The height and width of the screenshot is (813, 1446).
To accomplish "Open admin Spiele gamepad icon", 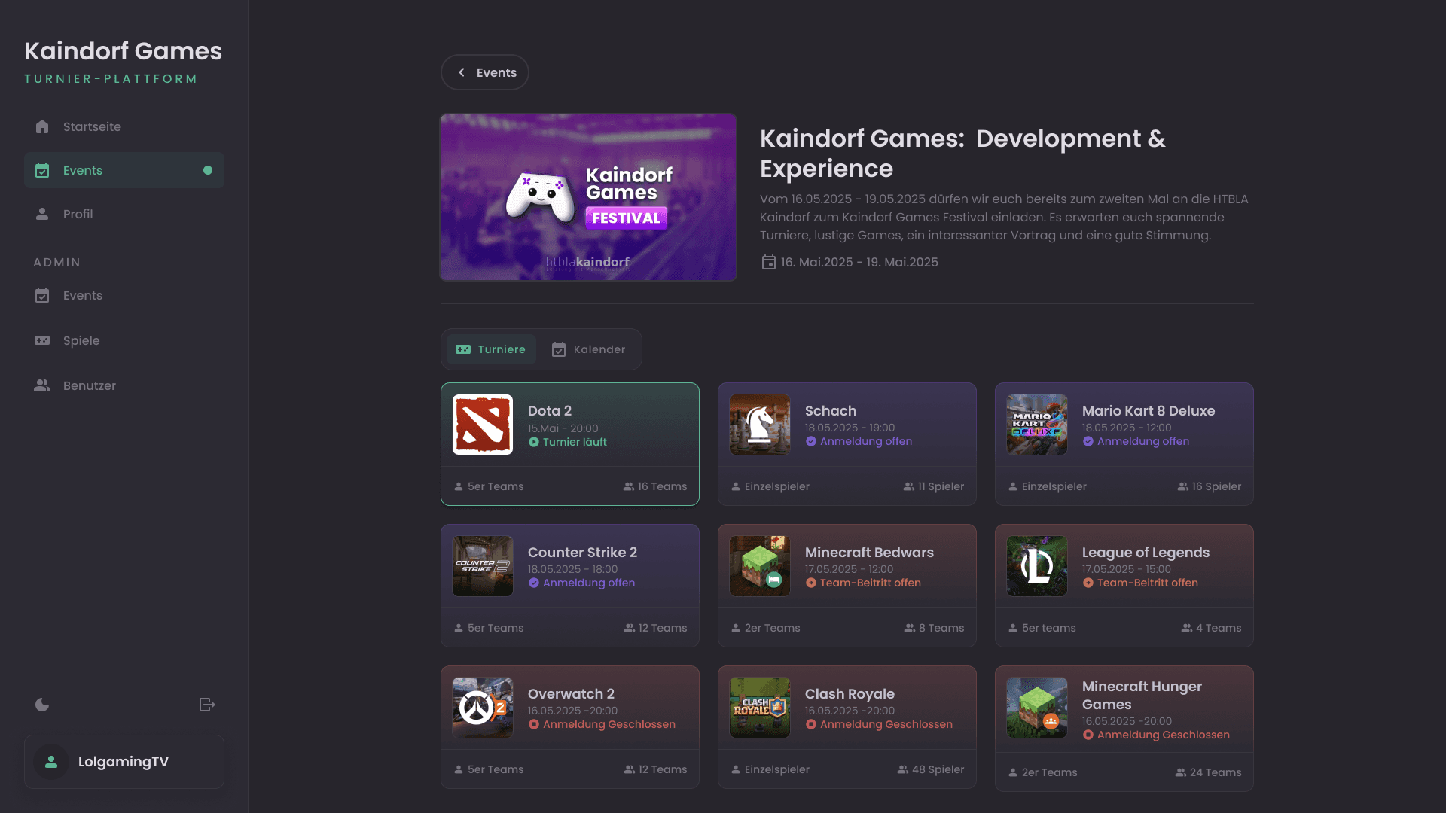I will 42,340.
